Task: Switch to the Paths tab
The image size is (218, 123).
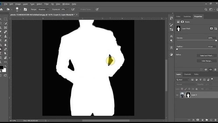Action: coord(196,74)
